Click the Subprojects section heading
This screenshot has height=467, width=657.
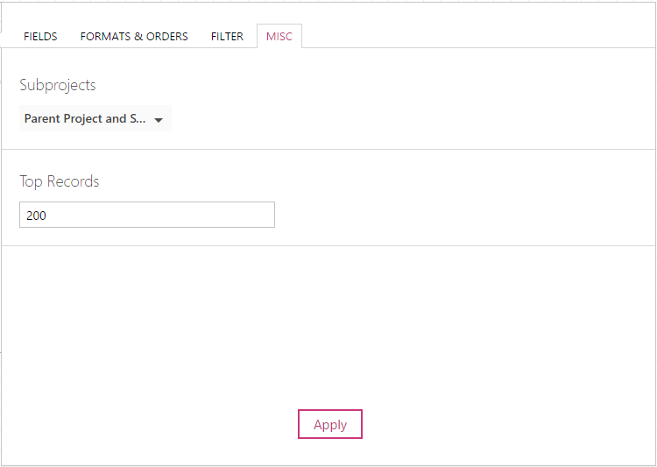58,85
